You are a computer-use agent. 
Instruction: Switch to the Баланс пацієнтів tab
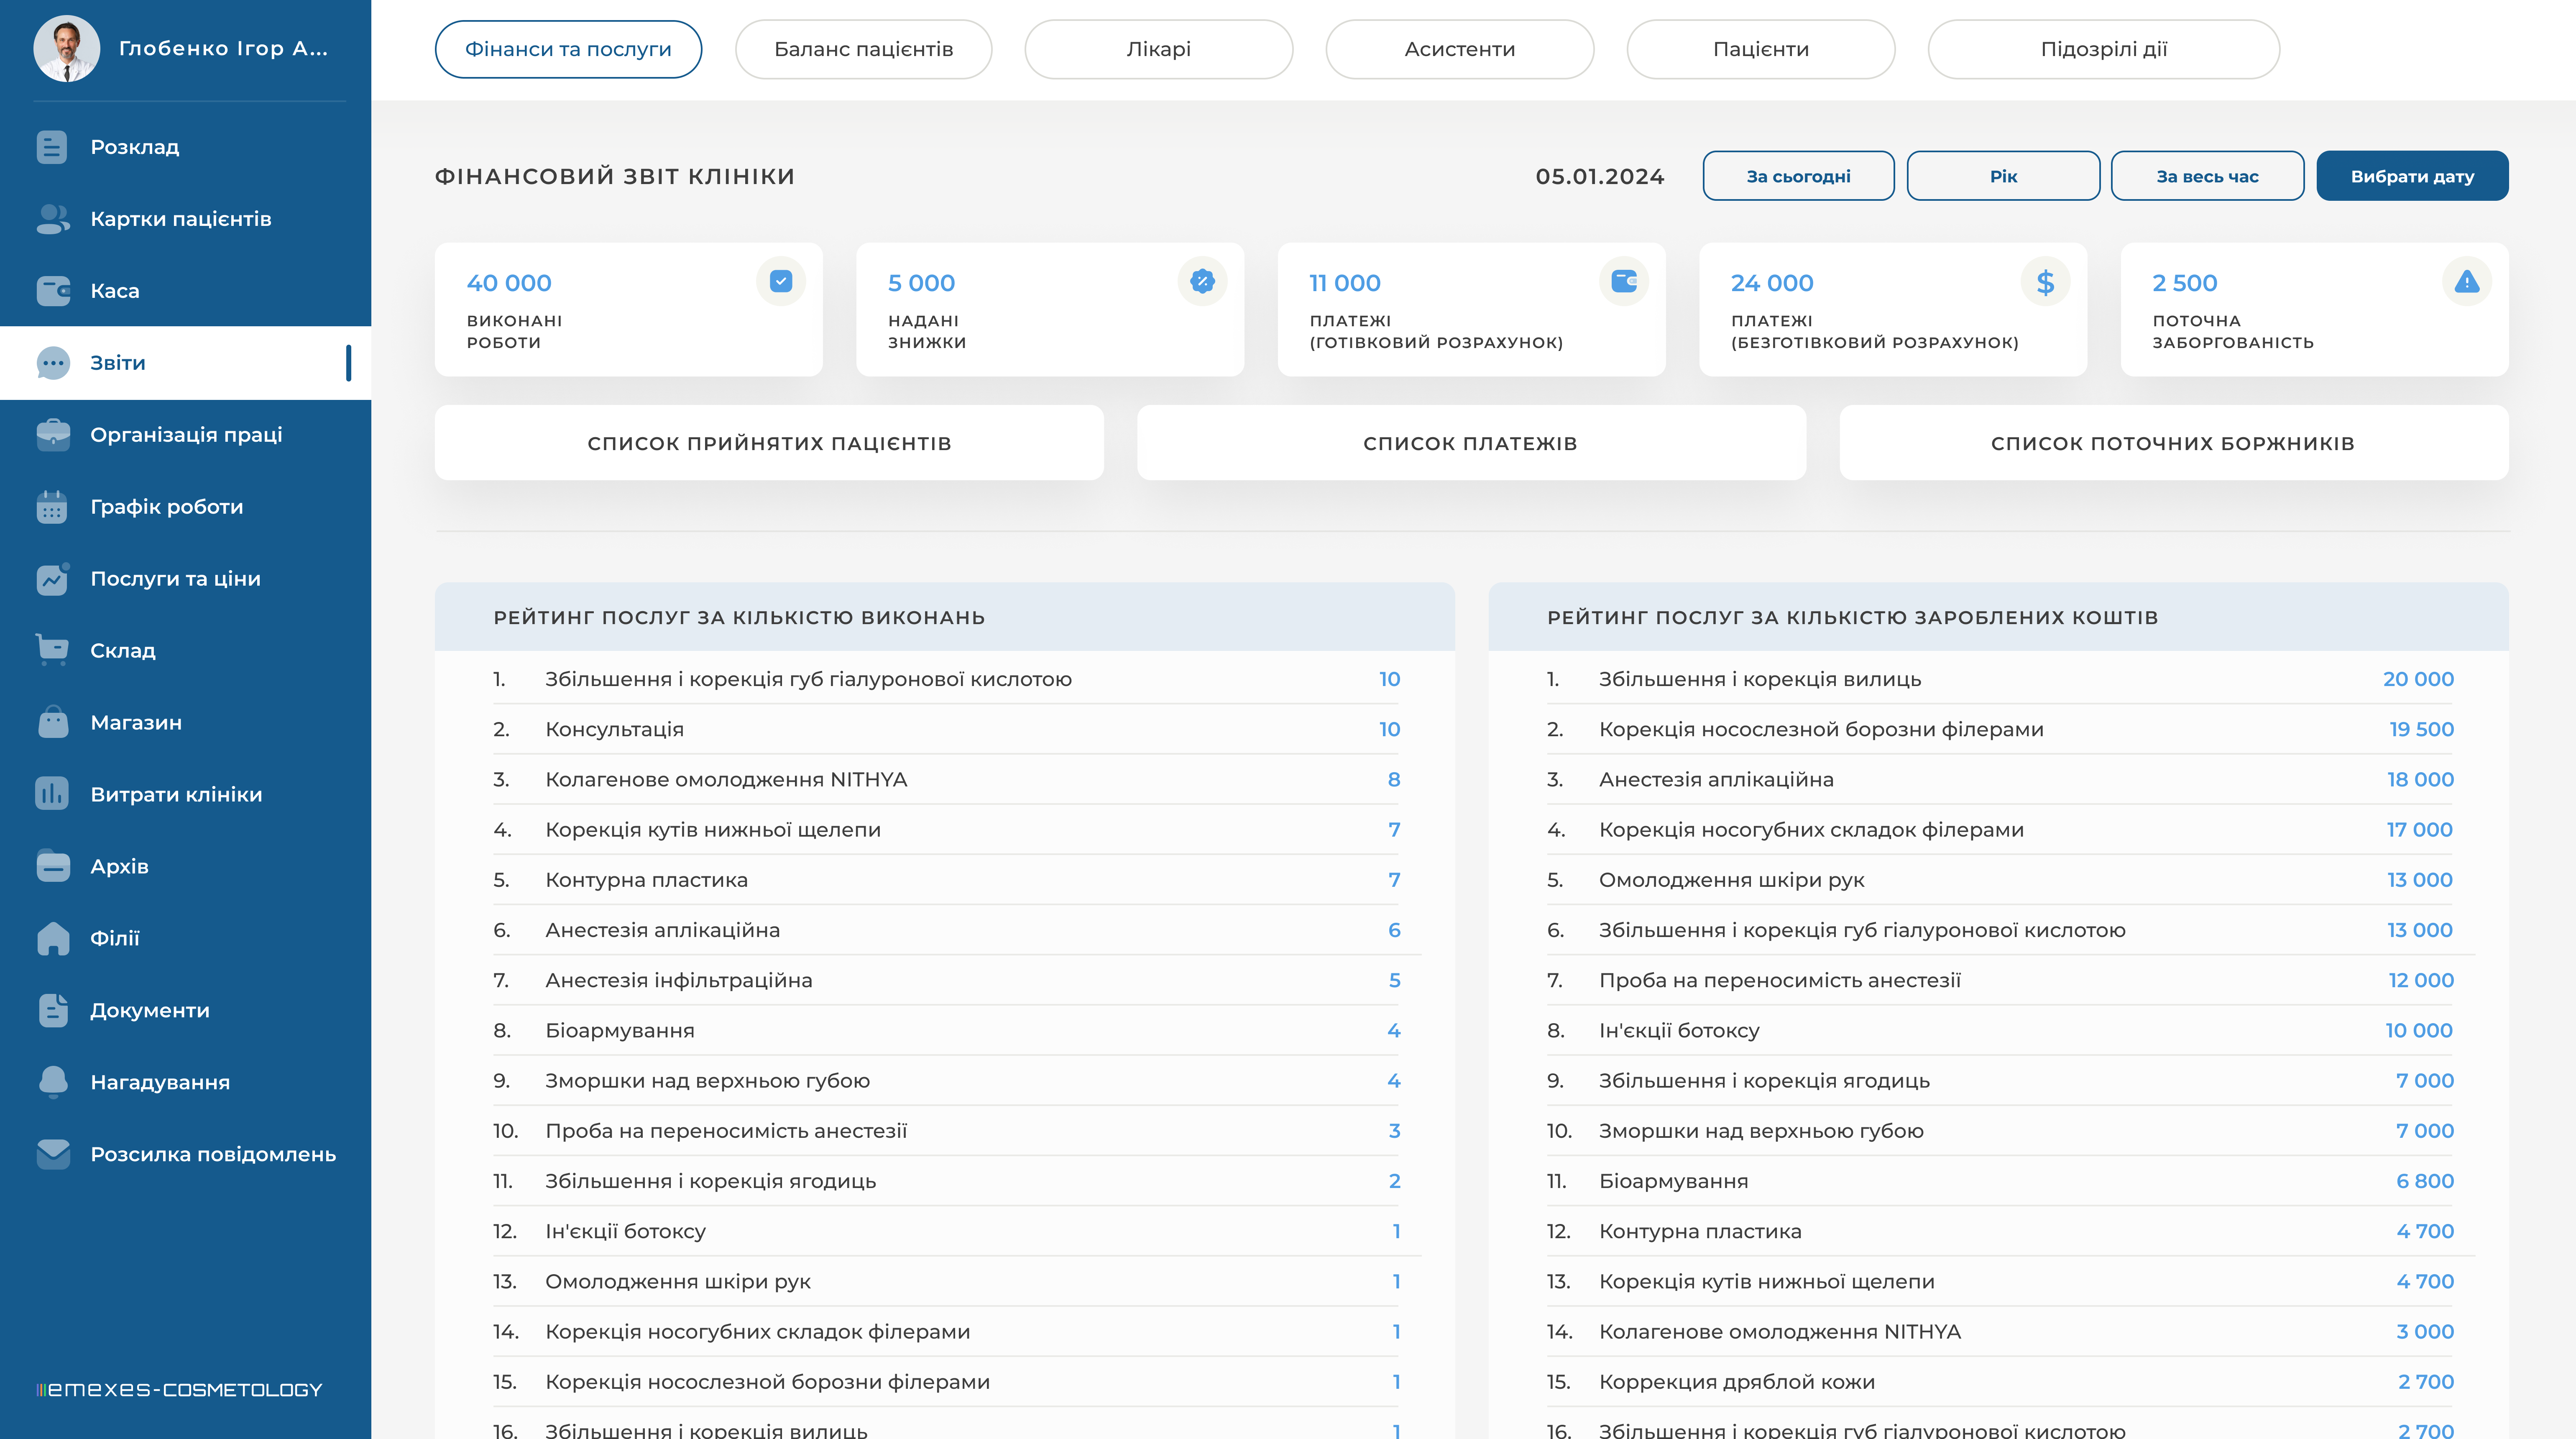863,49
